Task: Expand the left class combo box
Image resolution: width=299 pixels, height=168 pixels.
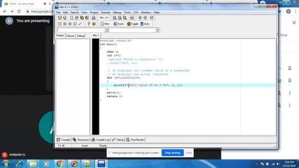Action: click(x=106, y=30)
